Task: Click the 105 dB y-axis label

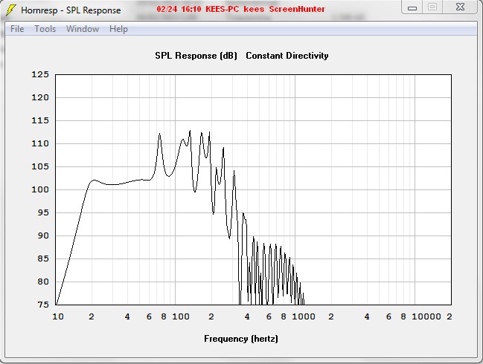Action: pos(40,166)
